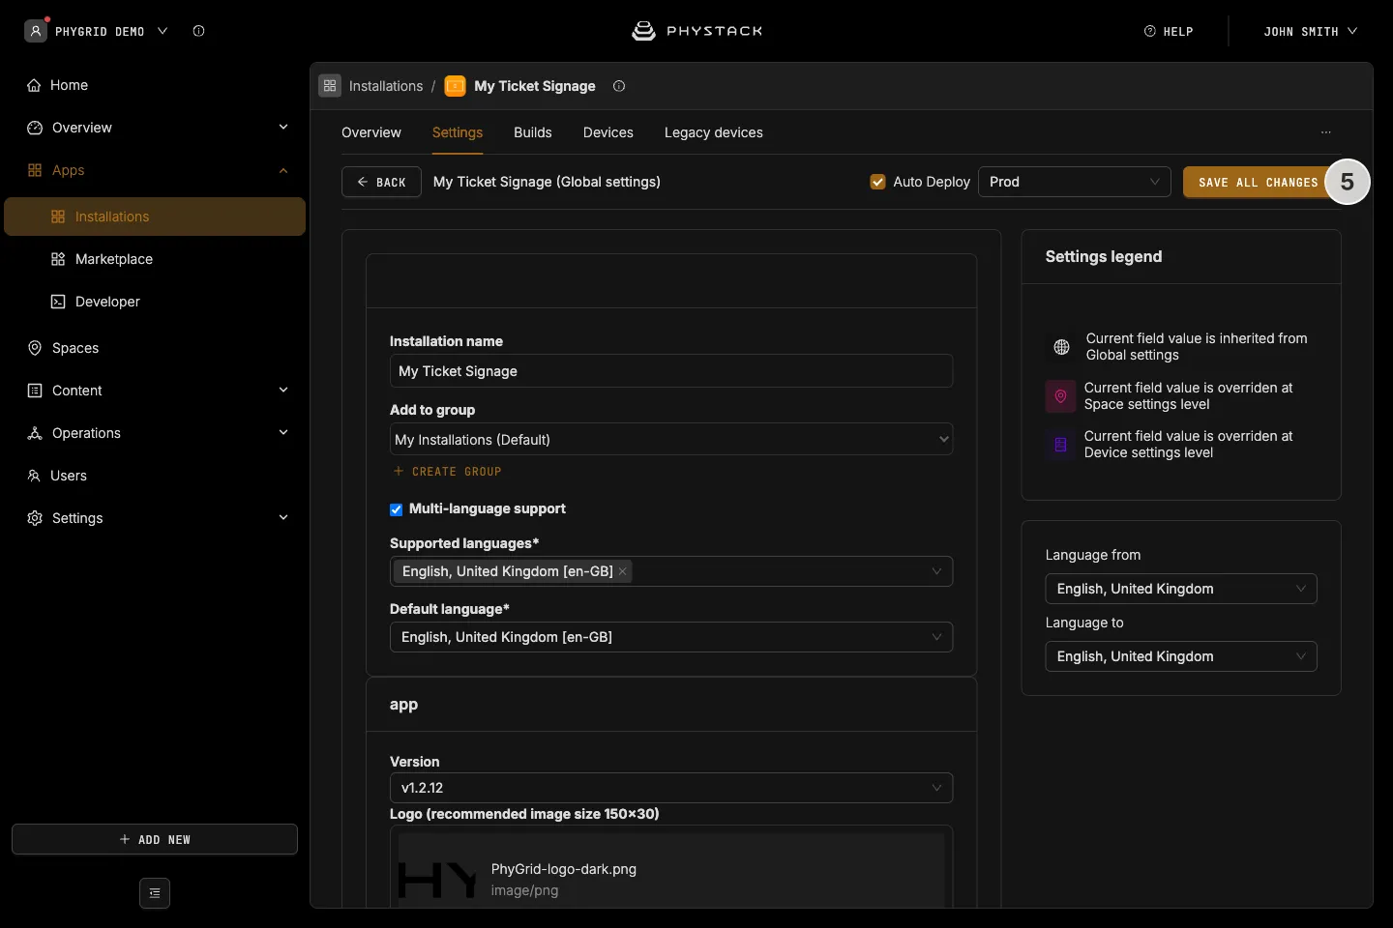Click the Phystack logo in header
The height and width of the screenshot is (928, 1393).
point(696,31)
